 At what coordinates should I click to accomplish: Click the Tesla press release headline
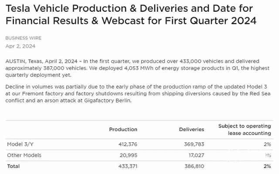tap(131, 14)
